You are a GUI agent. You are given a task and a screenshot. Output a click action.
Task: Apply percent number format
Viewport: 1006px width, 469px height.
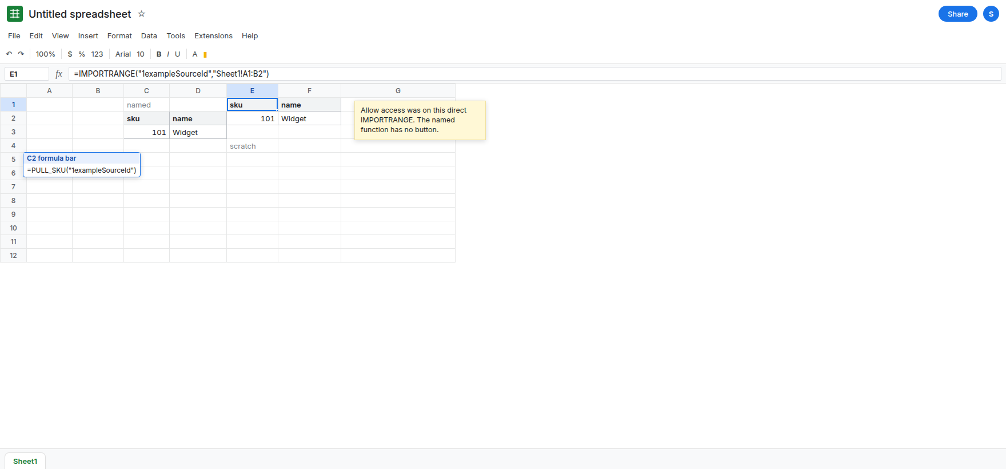pos(82,54)
